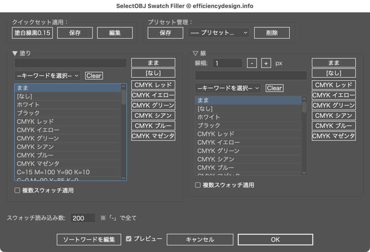This screenshot has width=370, height=252.
Task: Enable 複数スウォッチ適用 in the fill section
Action: coord(17,190)
